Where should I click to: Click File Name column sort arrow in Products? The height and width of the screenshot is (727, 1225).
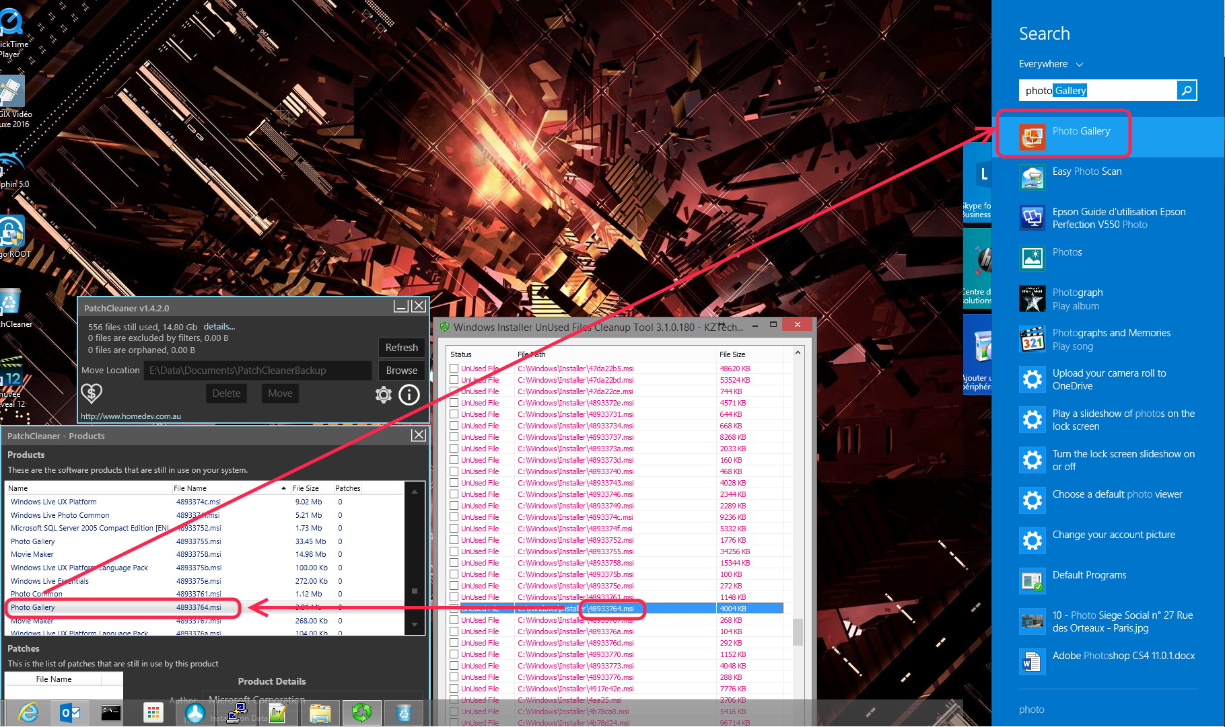(x=283, y=488)
